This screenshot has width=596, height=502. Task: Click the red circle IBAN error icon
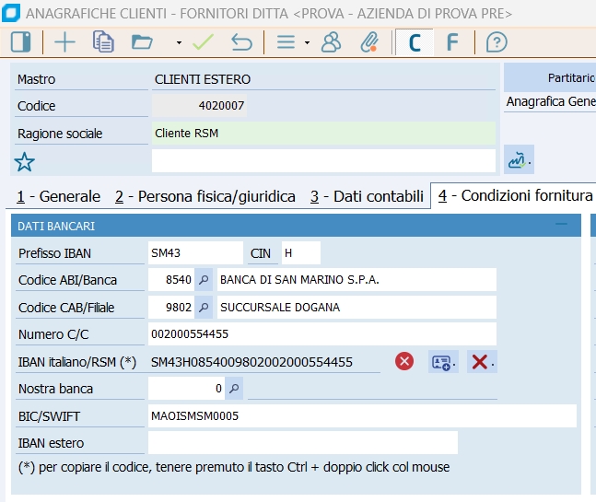404,361
